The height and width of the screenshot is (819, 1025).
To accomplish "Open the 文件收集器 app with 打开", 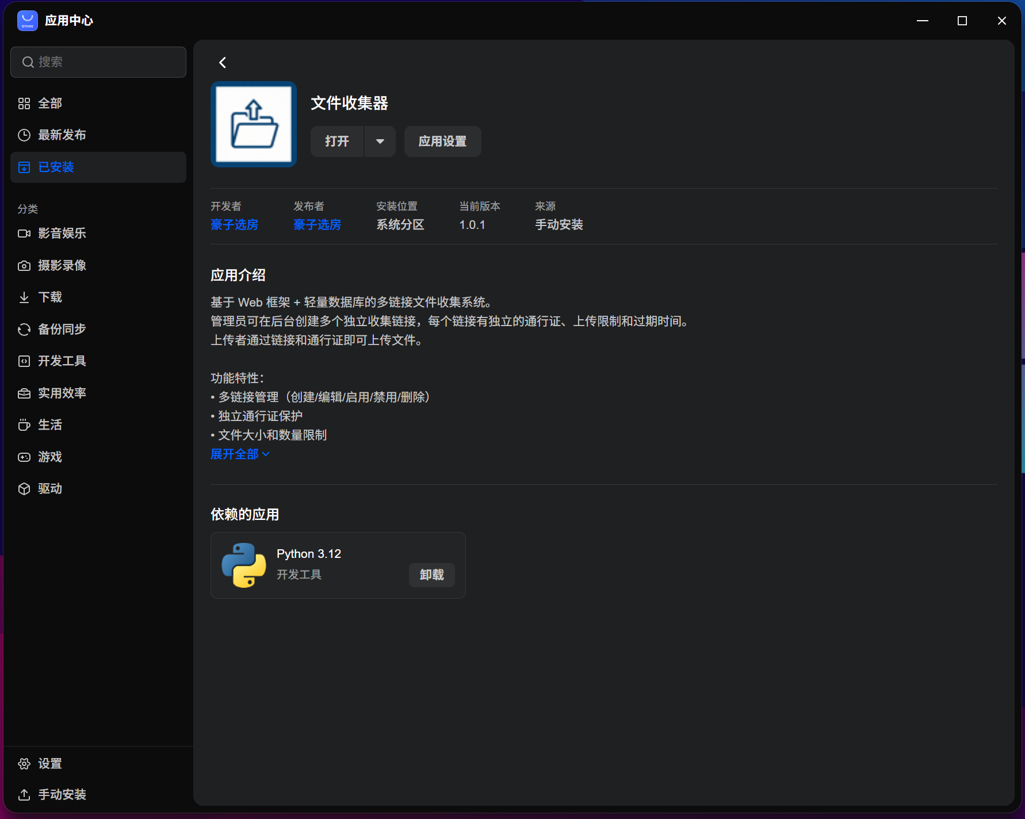I will (337, 141).
